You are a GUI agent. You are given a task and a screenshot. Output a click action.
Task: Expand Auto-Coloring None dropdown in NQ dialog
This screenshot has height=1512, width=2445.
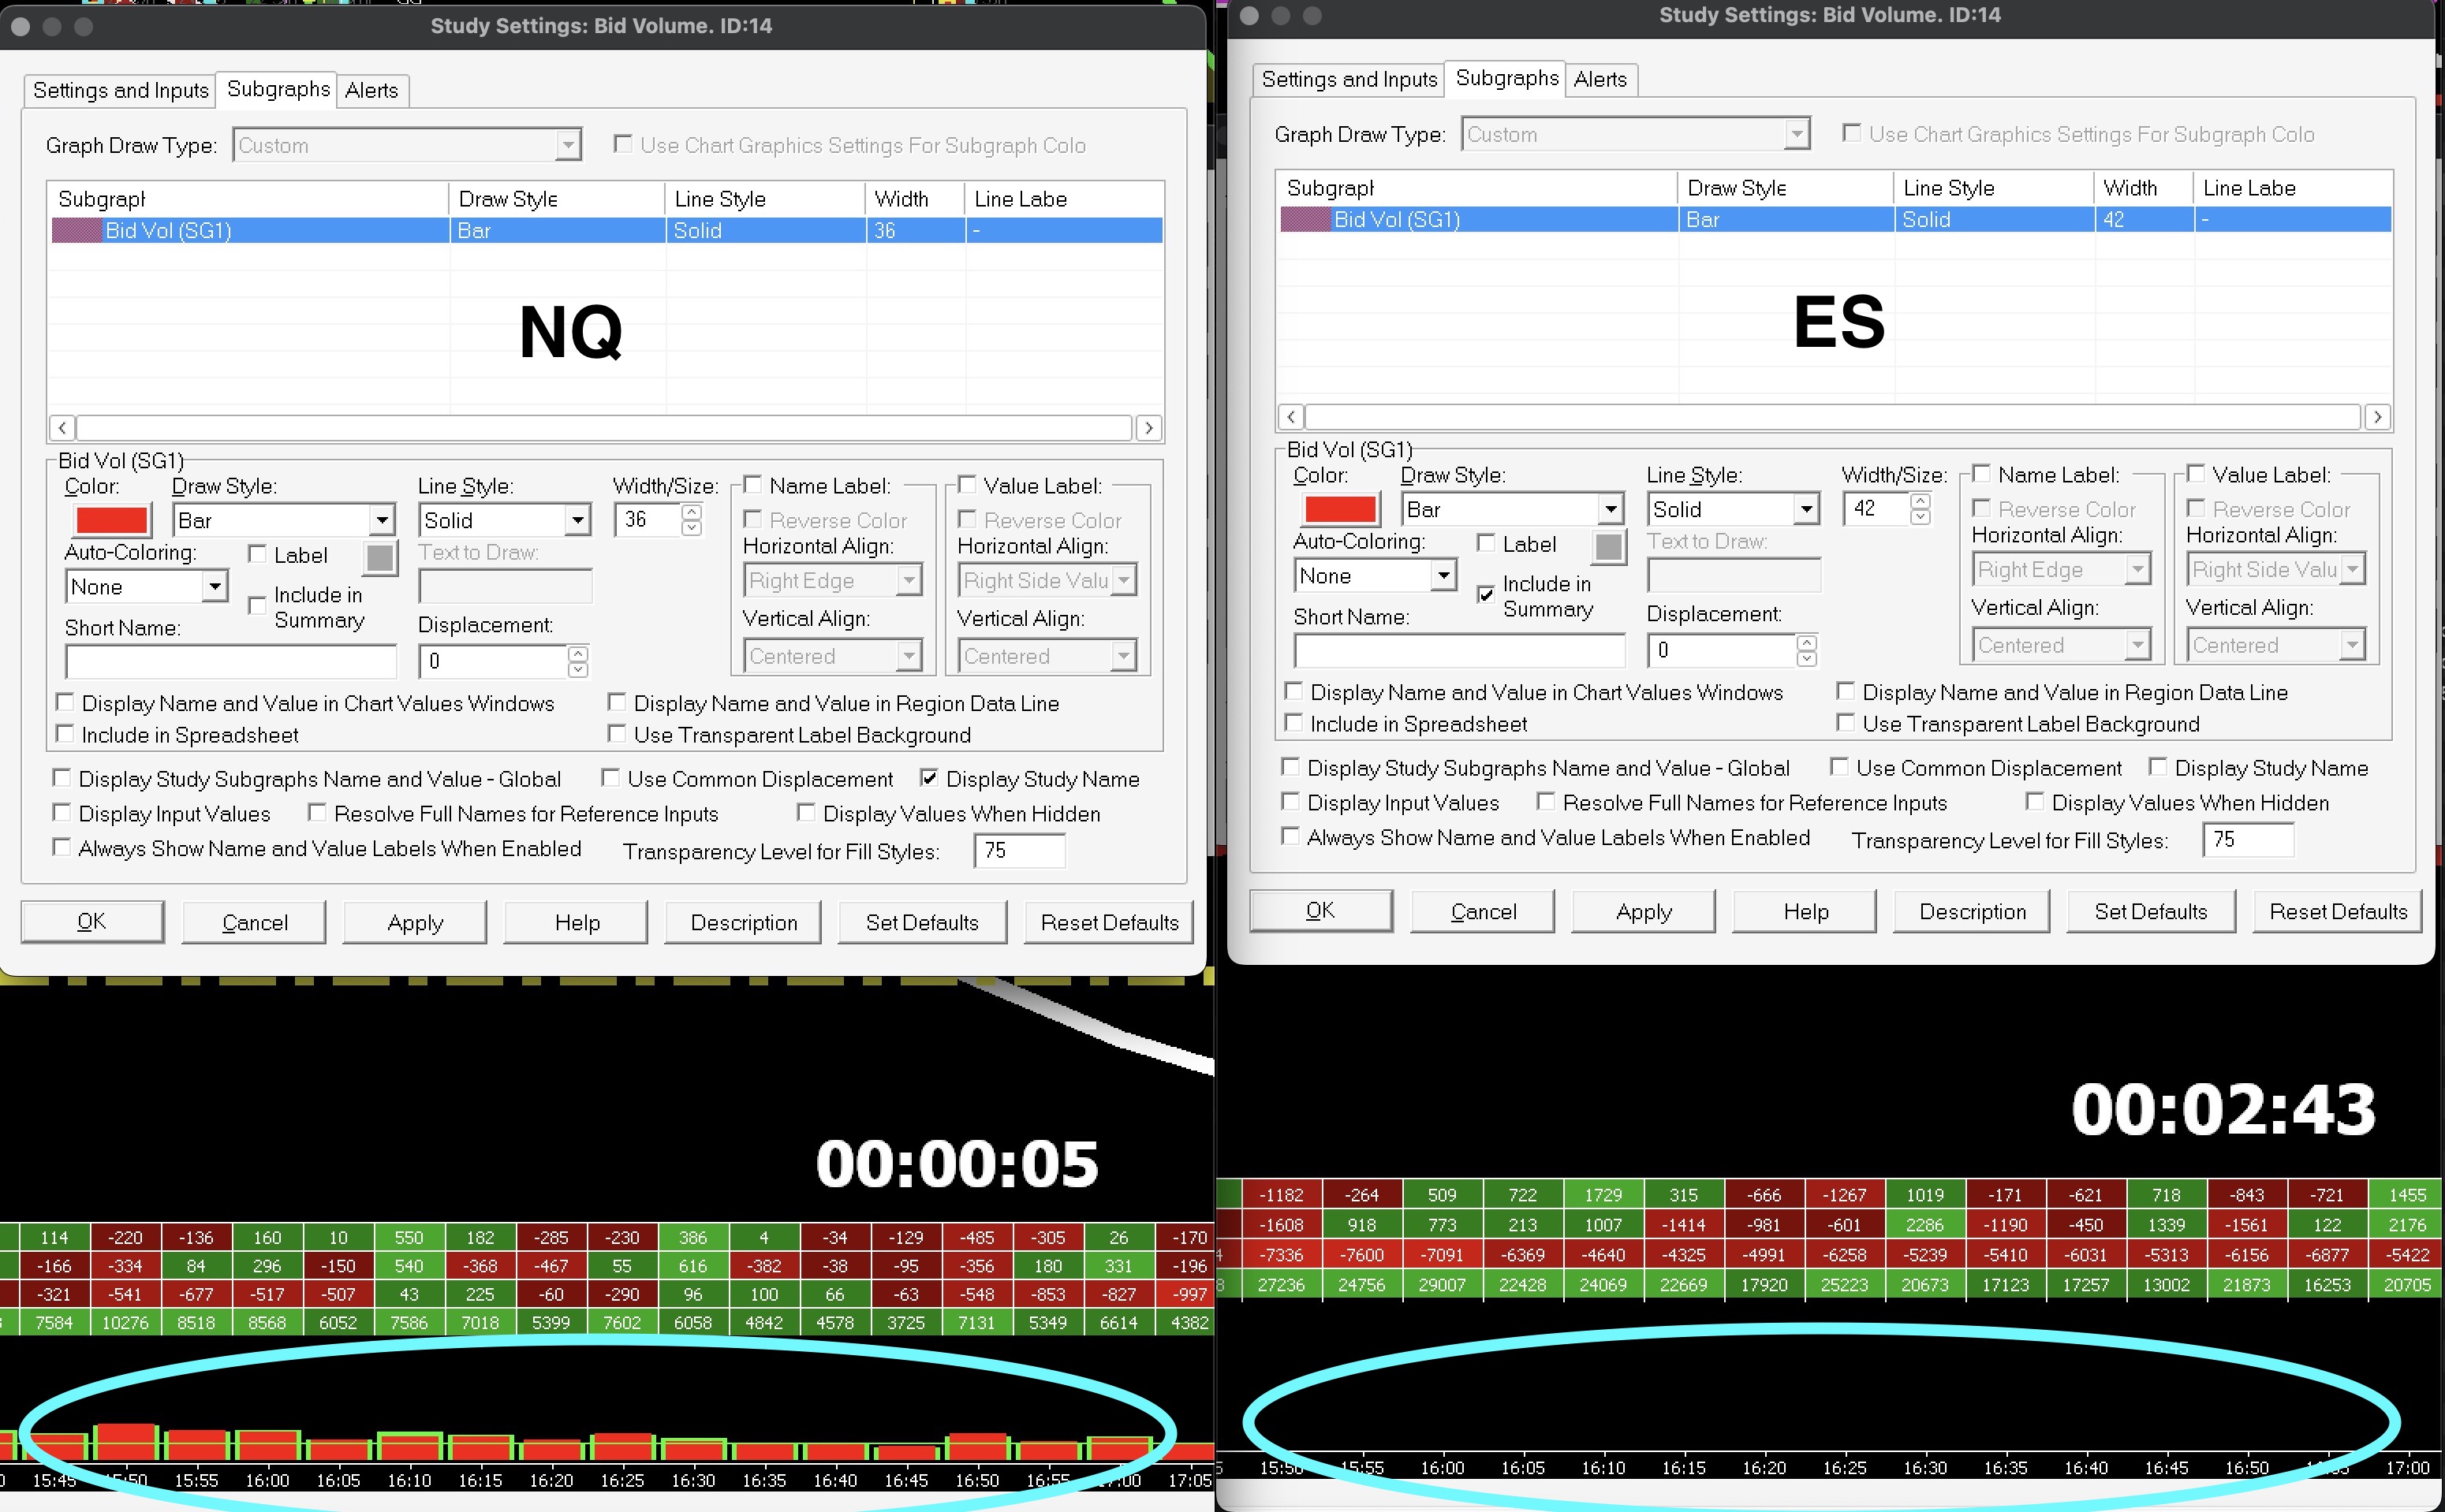pos(214,586)
